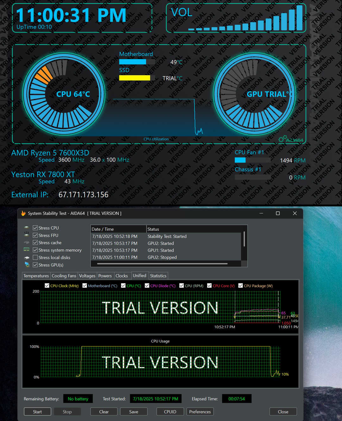Image resolution: width=342 pixels, height=421 pixels.
Task: Uncheck the Stress cache checkbox
Action: tap(35, 243)
